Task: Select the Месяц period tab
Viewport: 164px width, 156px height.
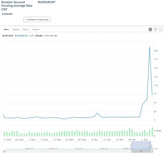Action: (26, 30)
